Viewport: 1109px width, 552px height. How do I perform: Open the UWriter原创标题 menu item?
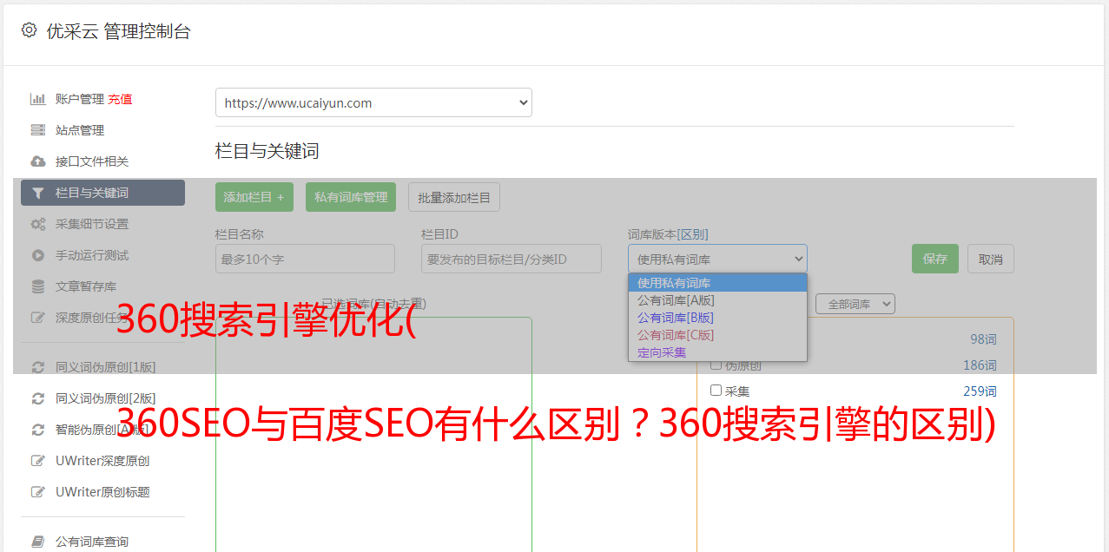point(102,492)
